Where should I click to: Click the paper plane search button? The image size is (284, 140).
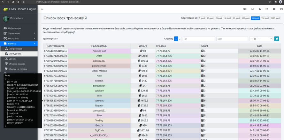[277, 39]
